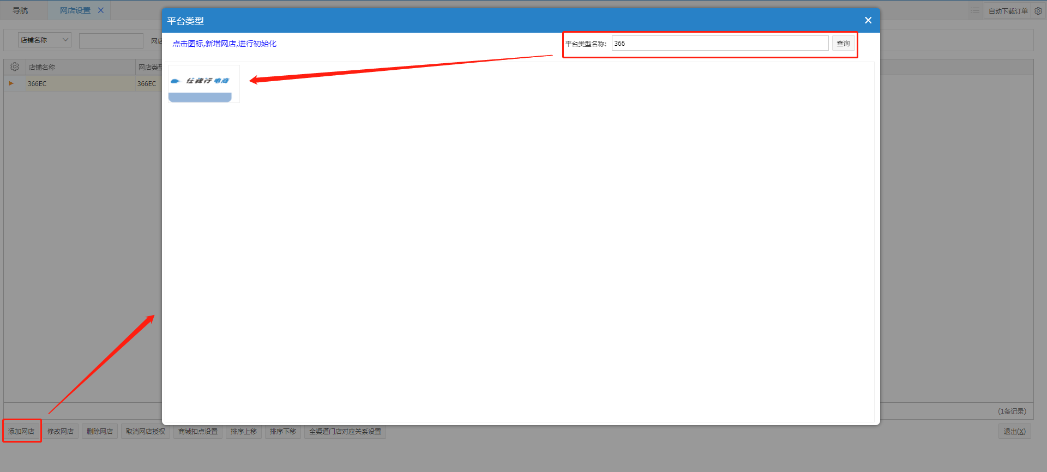Screen dimensions: 1047x472
Task: Click the 商城扣点设置 button
Action: pyautogui.click(x=198, y=431)
